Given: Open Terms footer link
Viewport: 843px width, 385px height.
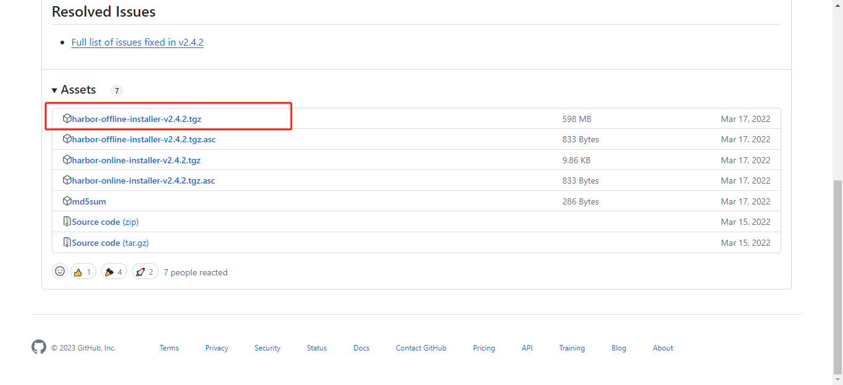Looking at the screenshot, I should [x=169, y=348].
